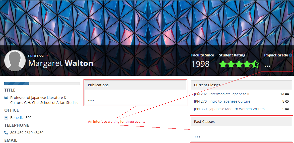The height and width of the screenshot is (143, 294).
Task: Open the Japanese Modern Women Writers link
Action: click(x=237, y=109)
